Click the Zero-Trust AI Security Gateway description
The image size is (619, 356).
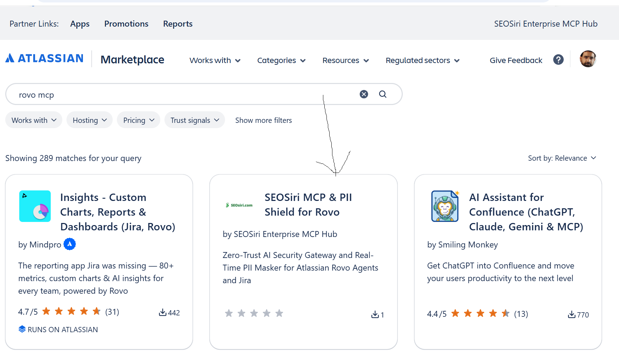pyautogui.click(x=301, y=268)
